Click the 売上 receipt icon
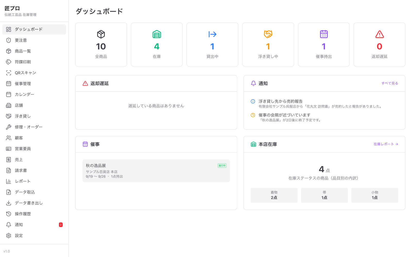Image resolution: width=412 pixels, height=257 pixels. click(8, 160)
